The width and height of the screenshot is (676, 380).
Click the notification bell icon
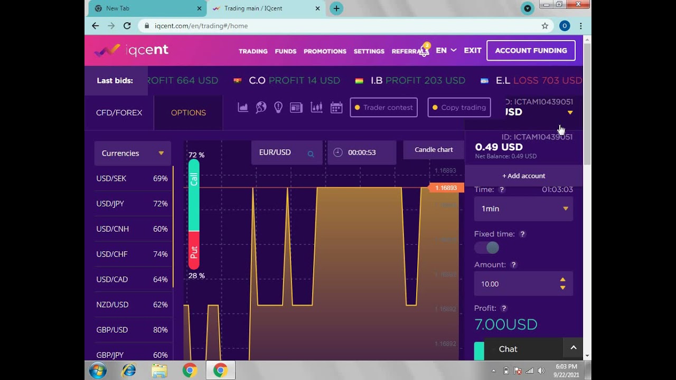pos(424,50)
